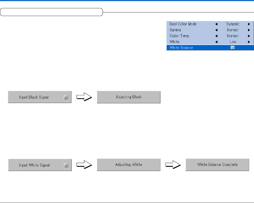The width and height of the screenshot is (254, 203).
Task: Choose the Color Temp. menu entry
Action: point(180,36)
